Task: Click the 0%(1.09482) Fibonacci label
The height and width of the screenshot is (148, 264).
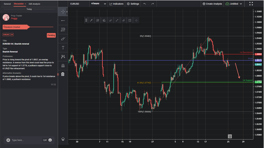Action: point(145,36)
